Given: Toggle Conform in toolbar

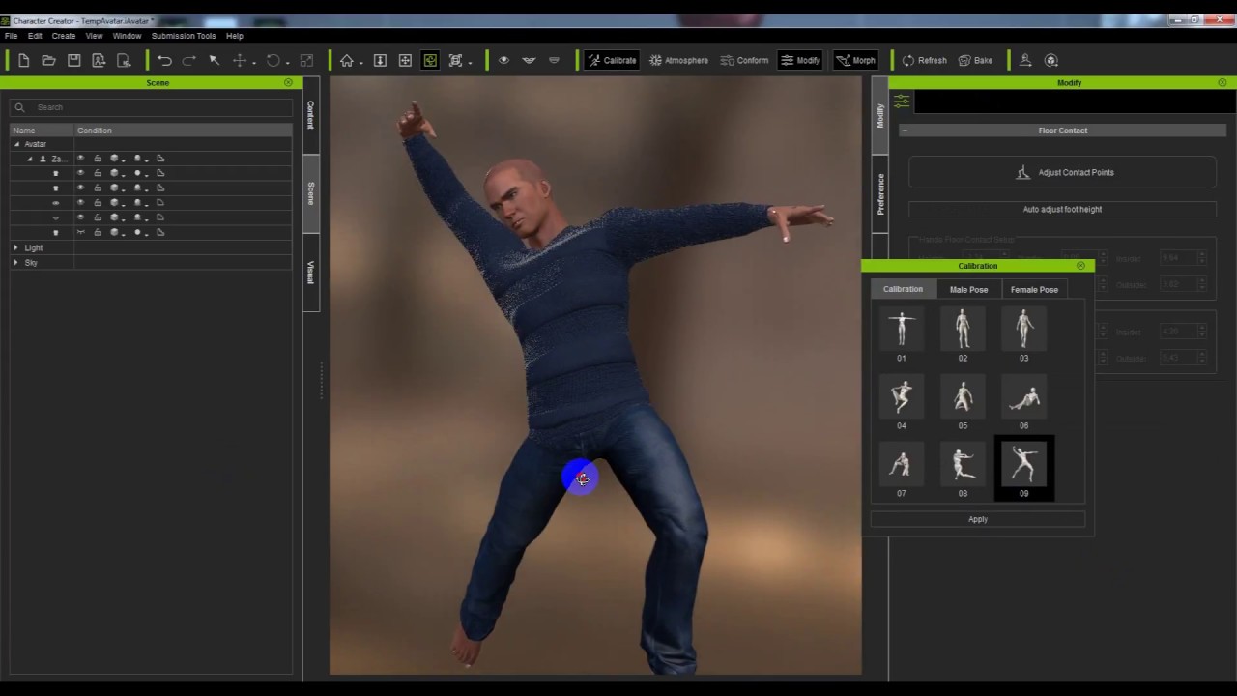Looking at the screenshot, I should click(744, 60).
